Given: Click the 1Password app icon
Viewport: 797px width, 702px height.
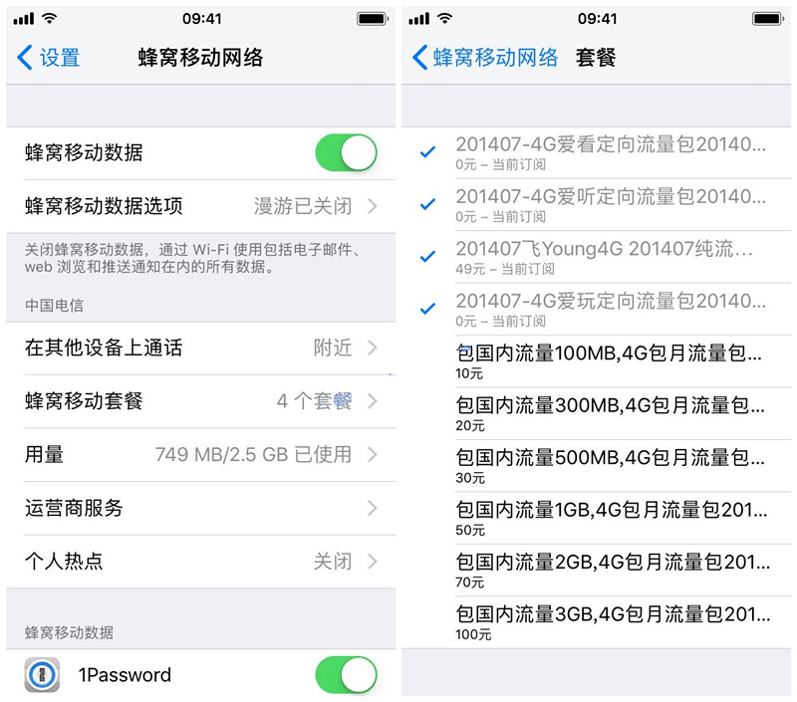Looking at the screenshot, I should [42, 675].
